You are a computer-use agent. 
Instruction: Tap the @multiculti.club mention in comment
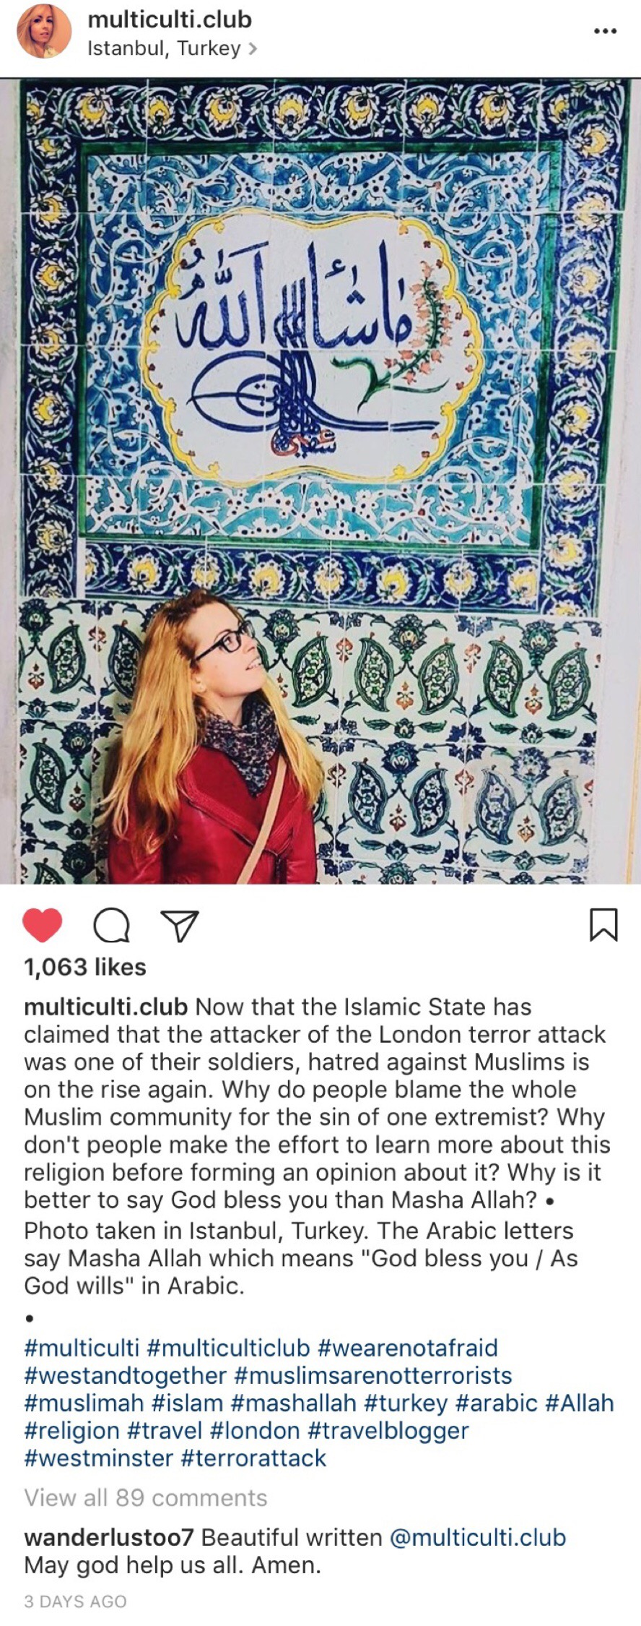click(x=477, y=1537)
